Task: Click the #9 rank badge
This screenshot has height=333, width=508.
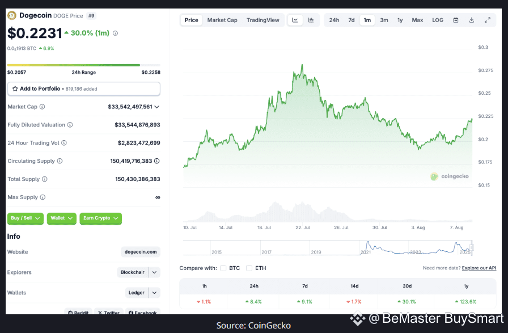Action: tap(91, 15)
